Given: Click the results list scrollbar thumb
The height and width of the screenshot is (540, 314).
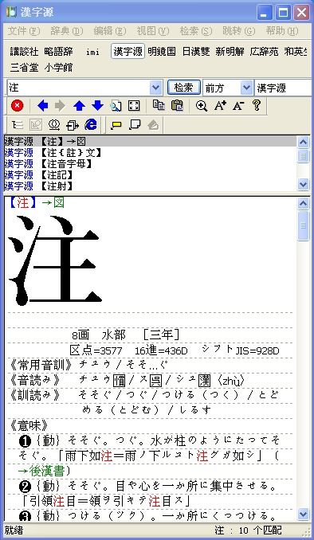Looking at the screenshot, I should [304, 157].
